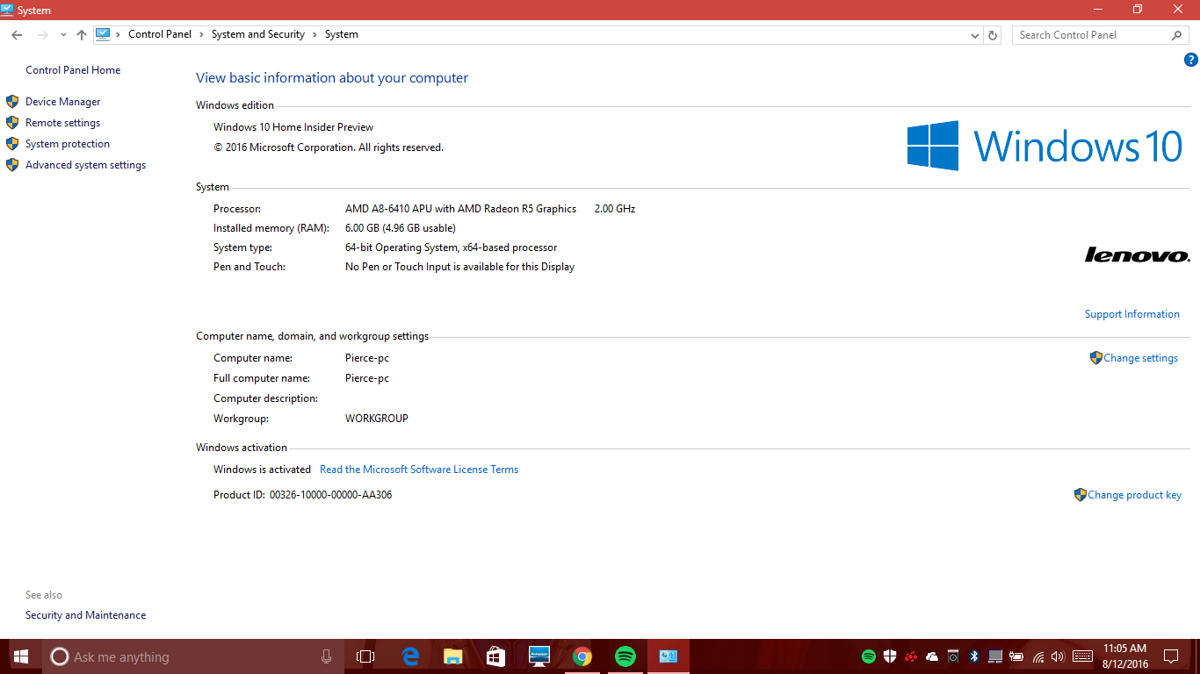Click the Product ID 00326-10000-00000-AA306
The image size is (1200, 674).
303,495
